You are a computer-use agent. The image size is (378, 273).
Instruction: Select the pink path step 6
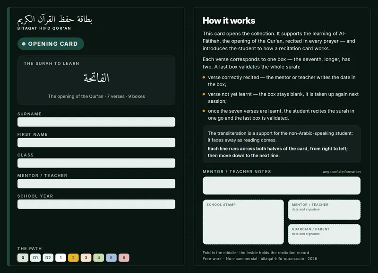pyautogui.click(x=124, y=257)
